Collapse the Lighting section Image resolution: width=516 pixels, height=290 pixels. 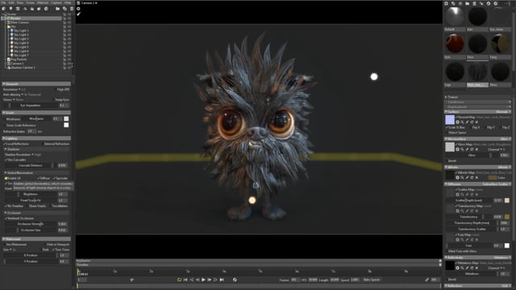(x=37, y=139)
